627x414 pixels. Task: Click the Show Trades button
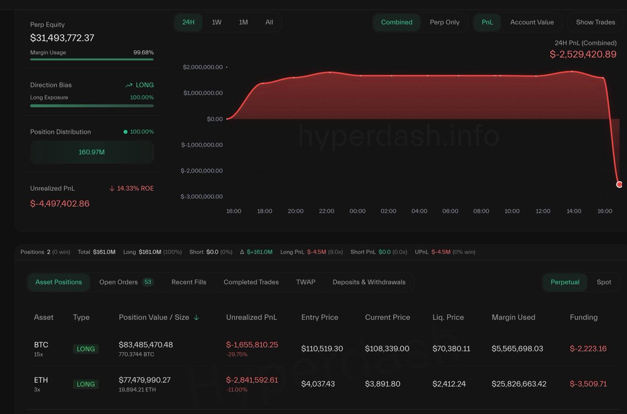595,22
